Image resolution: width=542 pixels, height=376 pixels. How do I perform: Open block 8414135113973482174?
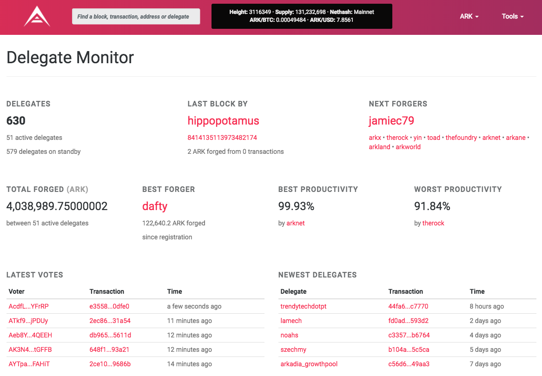222,138
